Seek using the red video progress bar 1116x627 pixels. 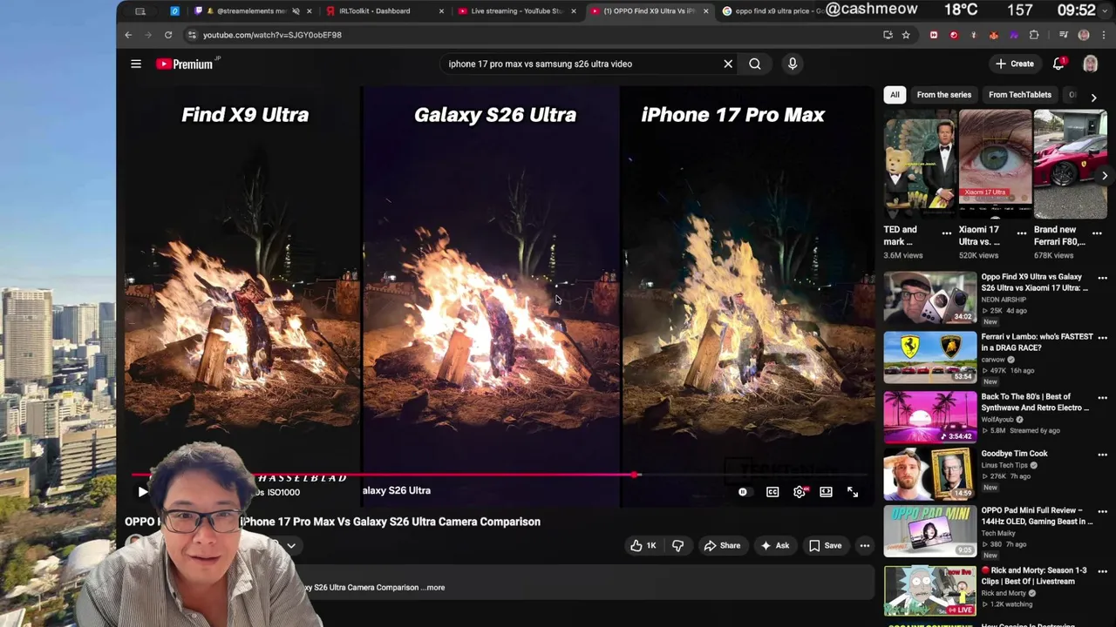[500, 475]
